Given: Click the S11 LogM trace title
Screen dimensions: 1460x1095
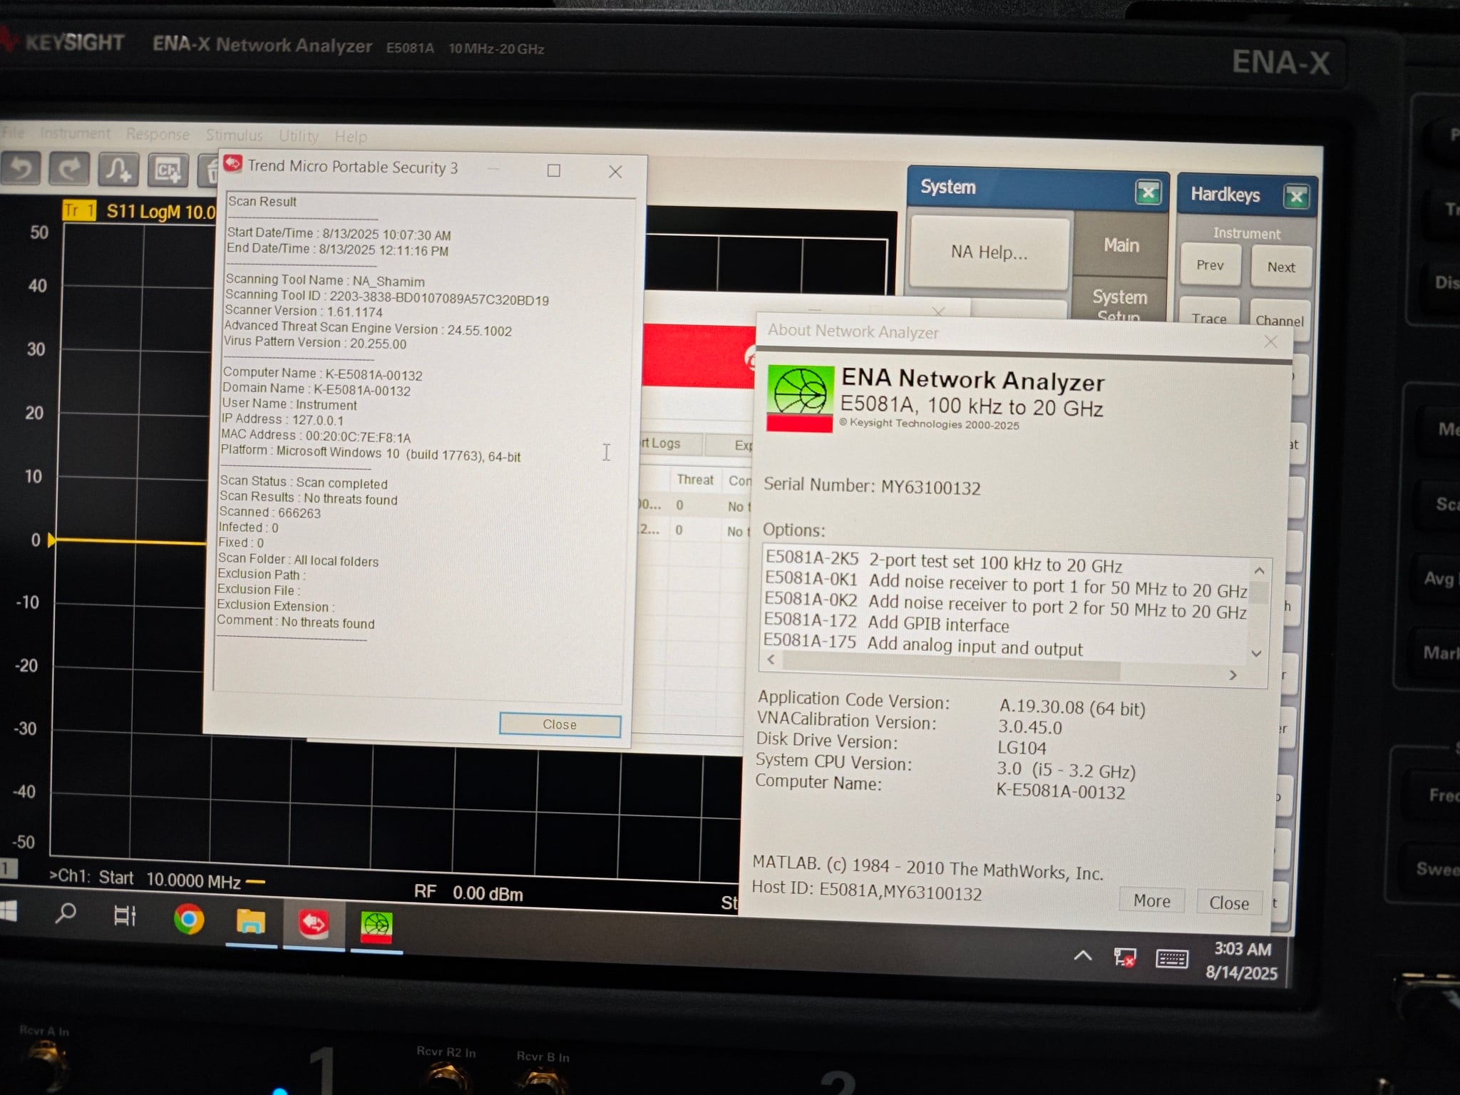Looking at the screenshot, I should (x=160, y=211).
